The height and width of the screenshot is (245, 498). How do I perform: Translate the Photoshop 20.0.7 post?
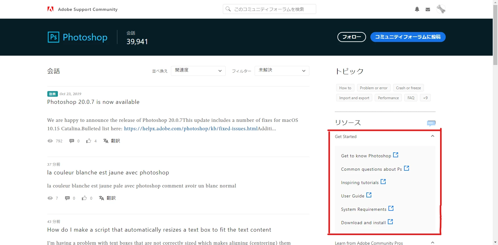click(x=111, y=141)
